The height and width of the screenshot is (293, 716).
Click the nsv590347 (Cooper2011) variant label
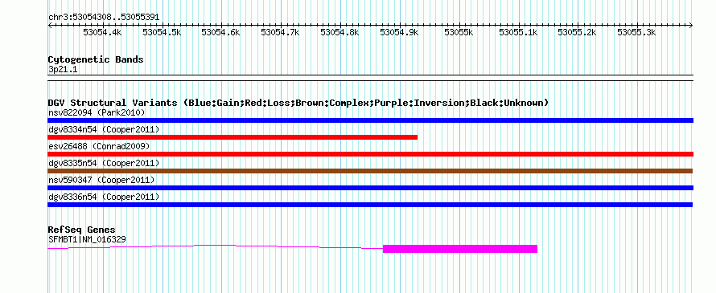point(101,180)
